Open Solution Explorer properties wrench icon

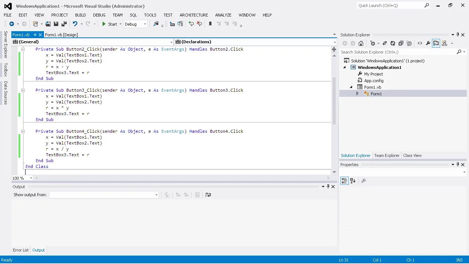[428, 43]
